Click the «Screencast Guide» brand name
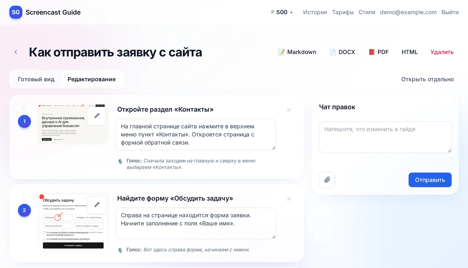Image resolution: width=468 pixels, height=268 pixels. pos(53,12)
